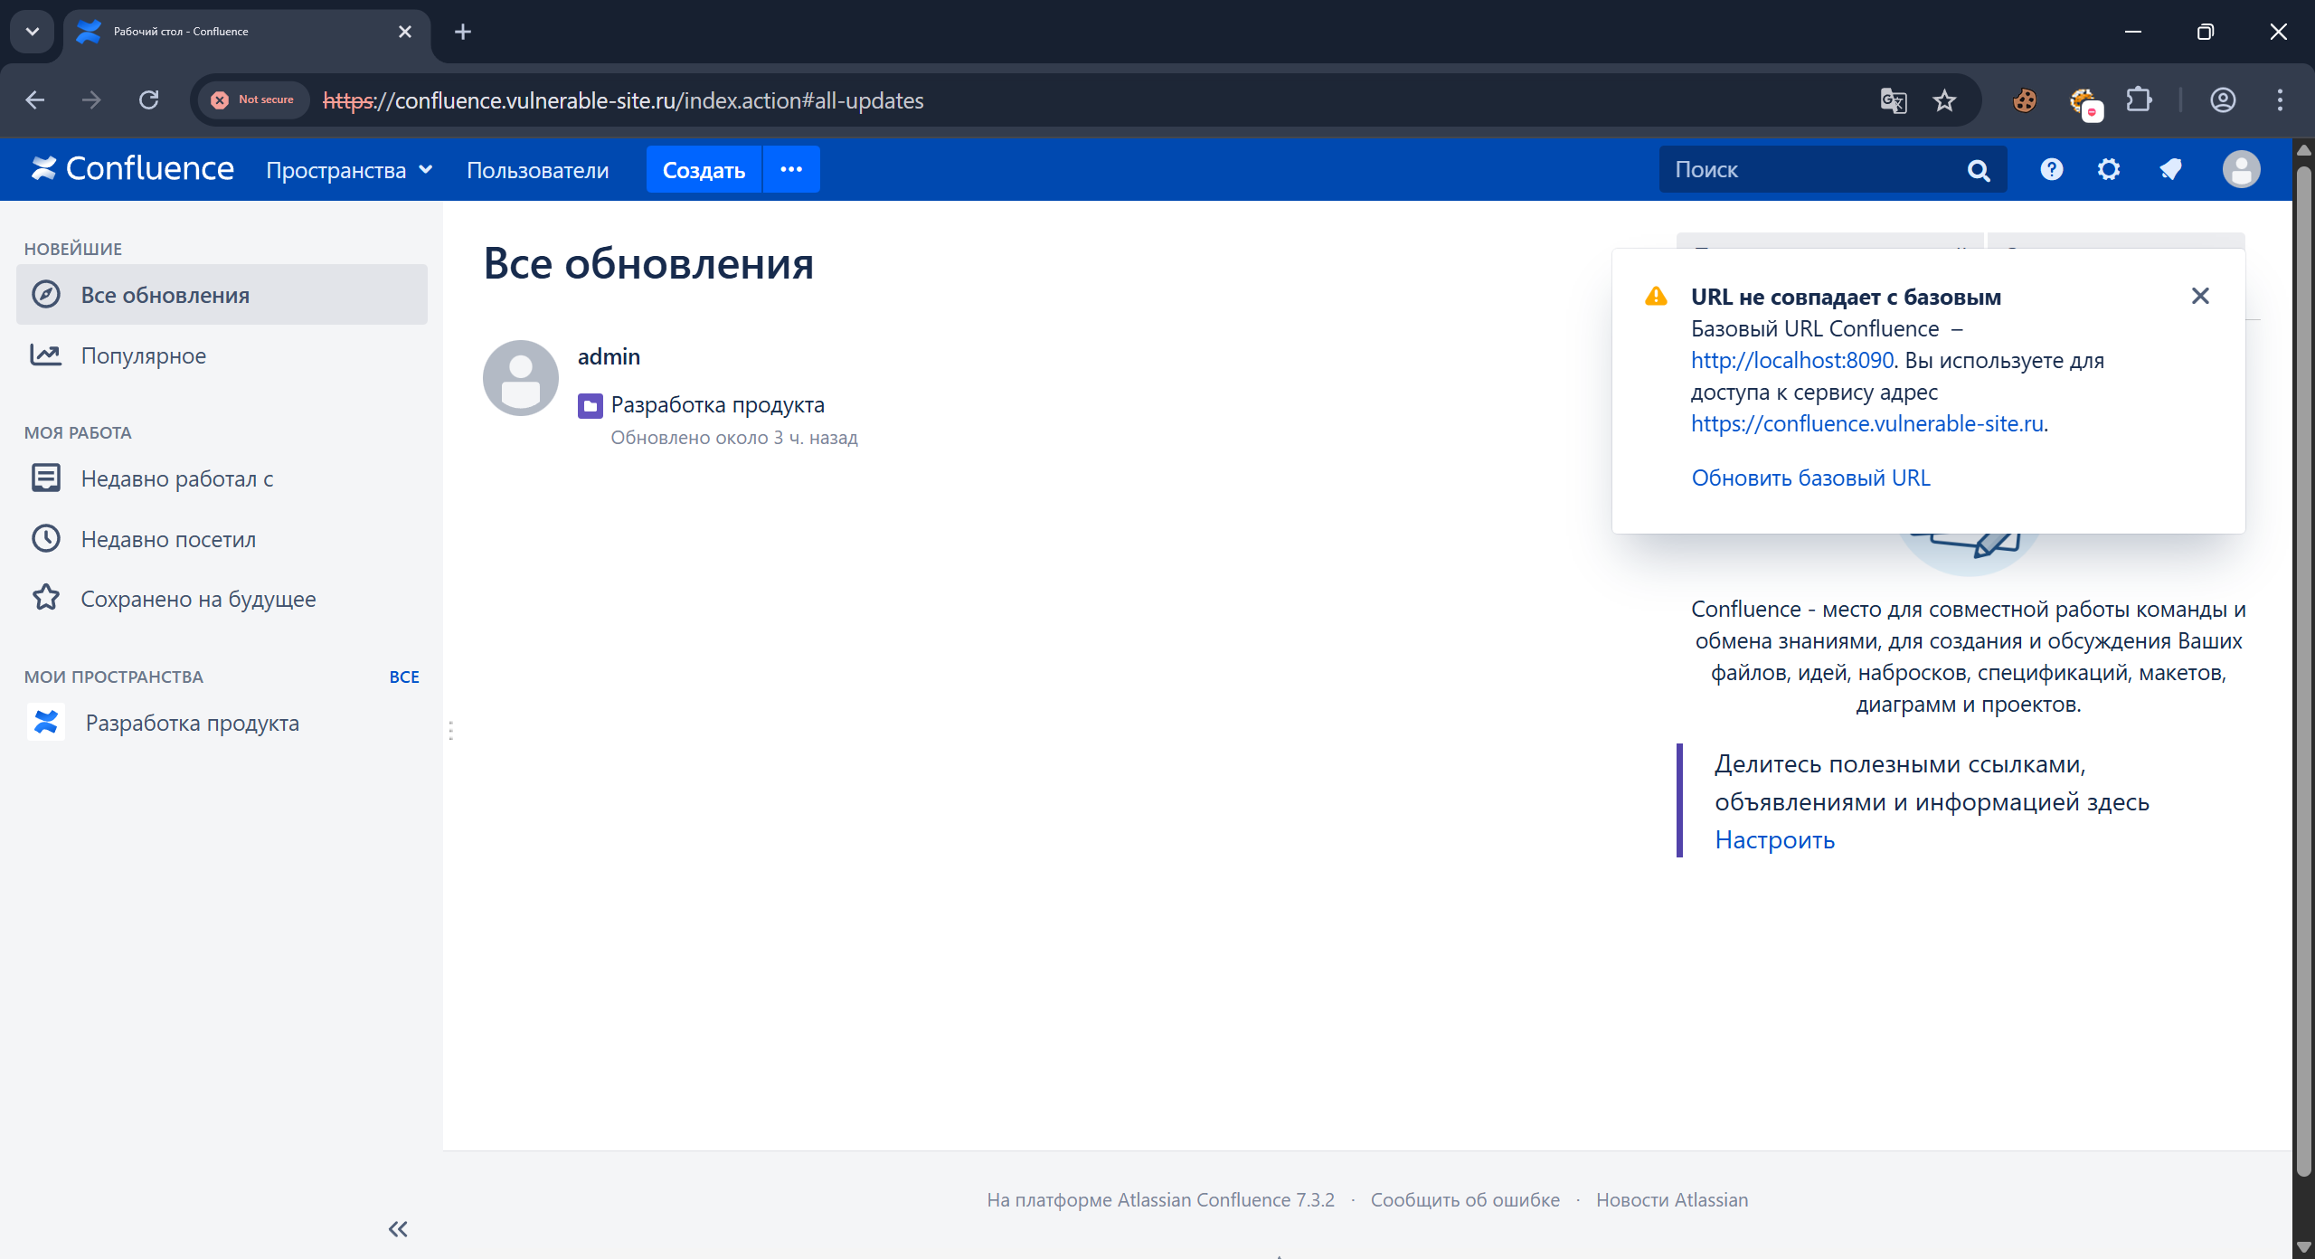This screenshot has width=2315, height=1259.
Task: Go back to previous page
Action: click(x=35, y=99)
